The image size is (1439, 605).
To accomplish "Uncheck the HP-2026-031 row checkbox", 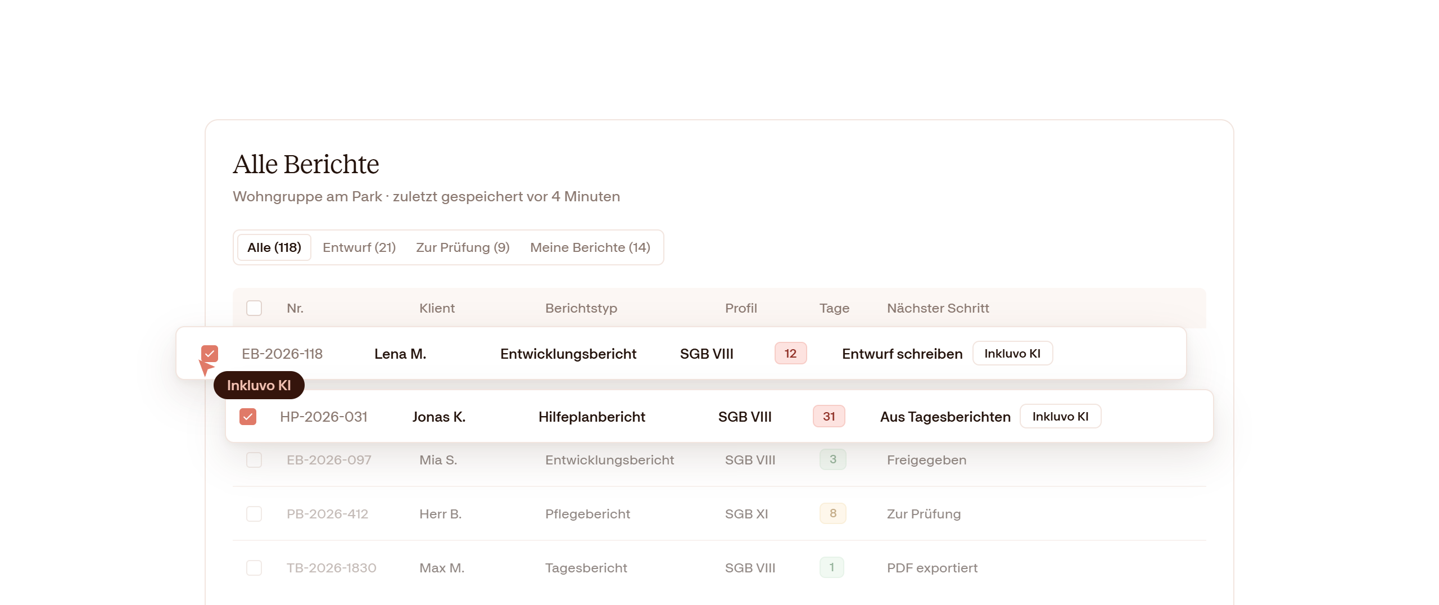I will pyautogui.click(x=248, y=417).
